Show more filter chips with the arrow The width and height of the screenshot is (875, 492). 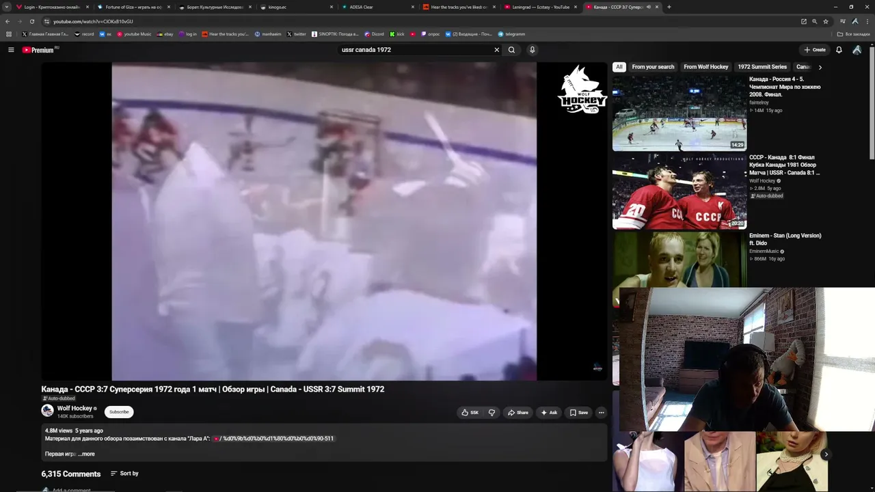(820, 67)
